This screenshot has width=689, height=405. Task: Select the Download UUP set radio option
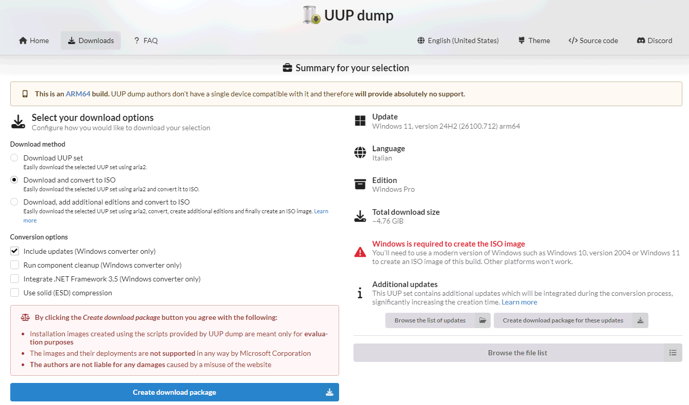click(14, 158)
